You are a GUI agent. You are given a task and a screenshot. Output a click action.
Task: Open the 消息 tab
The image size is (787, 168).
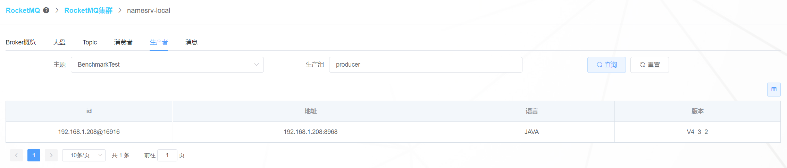pyautogui.click(x=191, y=42)
